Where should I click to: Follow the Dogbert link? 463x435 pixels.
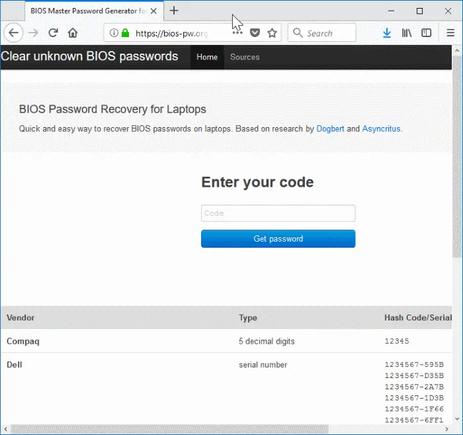coord(330,129)
